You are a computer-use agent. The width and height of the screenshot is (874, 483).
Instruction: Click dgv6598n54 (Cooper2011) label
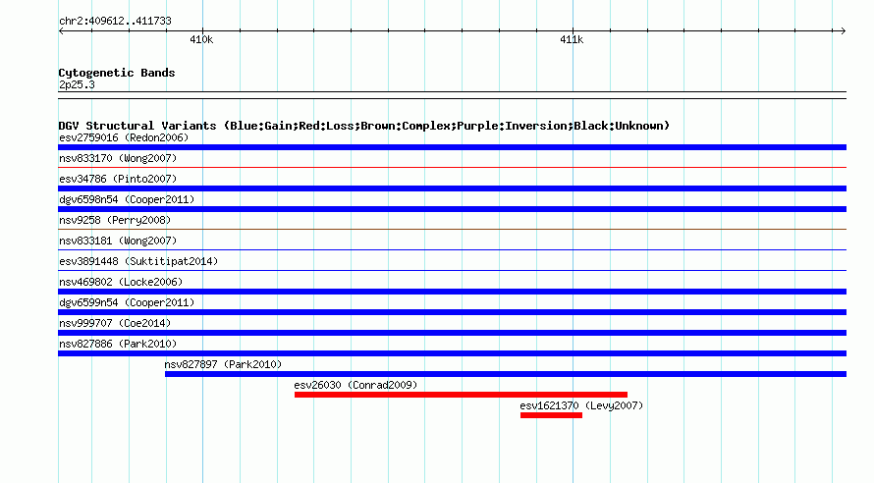(x=127, y=199)
